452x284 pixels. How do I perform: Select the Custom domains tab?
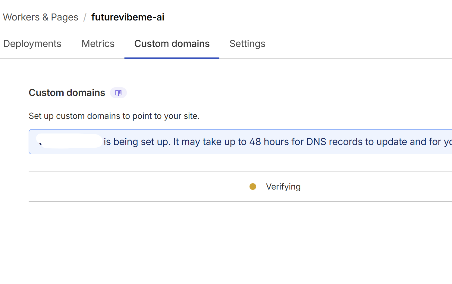point(172,44)
